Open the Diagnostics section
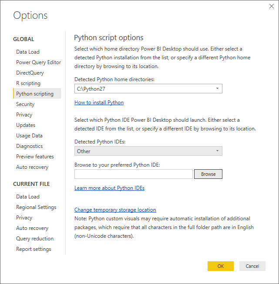This screenshot has width=279, height=284. tap(29, 146)
